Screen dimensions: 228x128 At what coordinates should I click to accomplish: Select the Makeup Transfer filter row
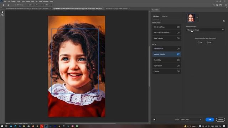click(167, 54)
